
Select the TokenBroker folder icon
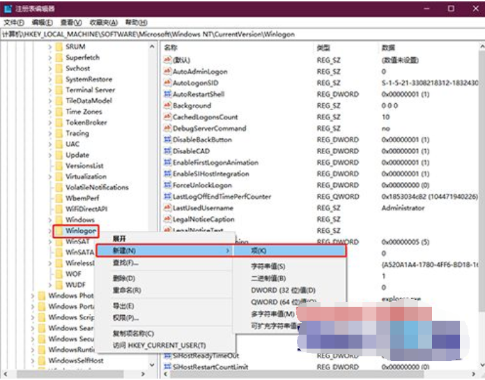(x=59, y=122)
